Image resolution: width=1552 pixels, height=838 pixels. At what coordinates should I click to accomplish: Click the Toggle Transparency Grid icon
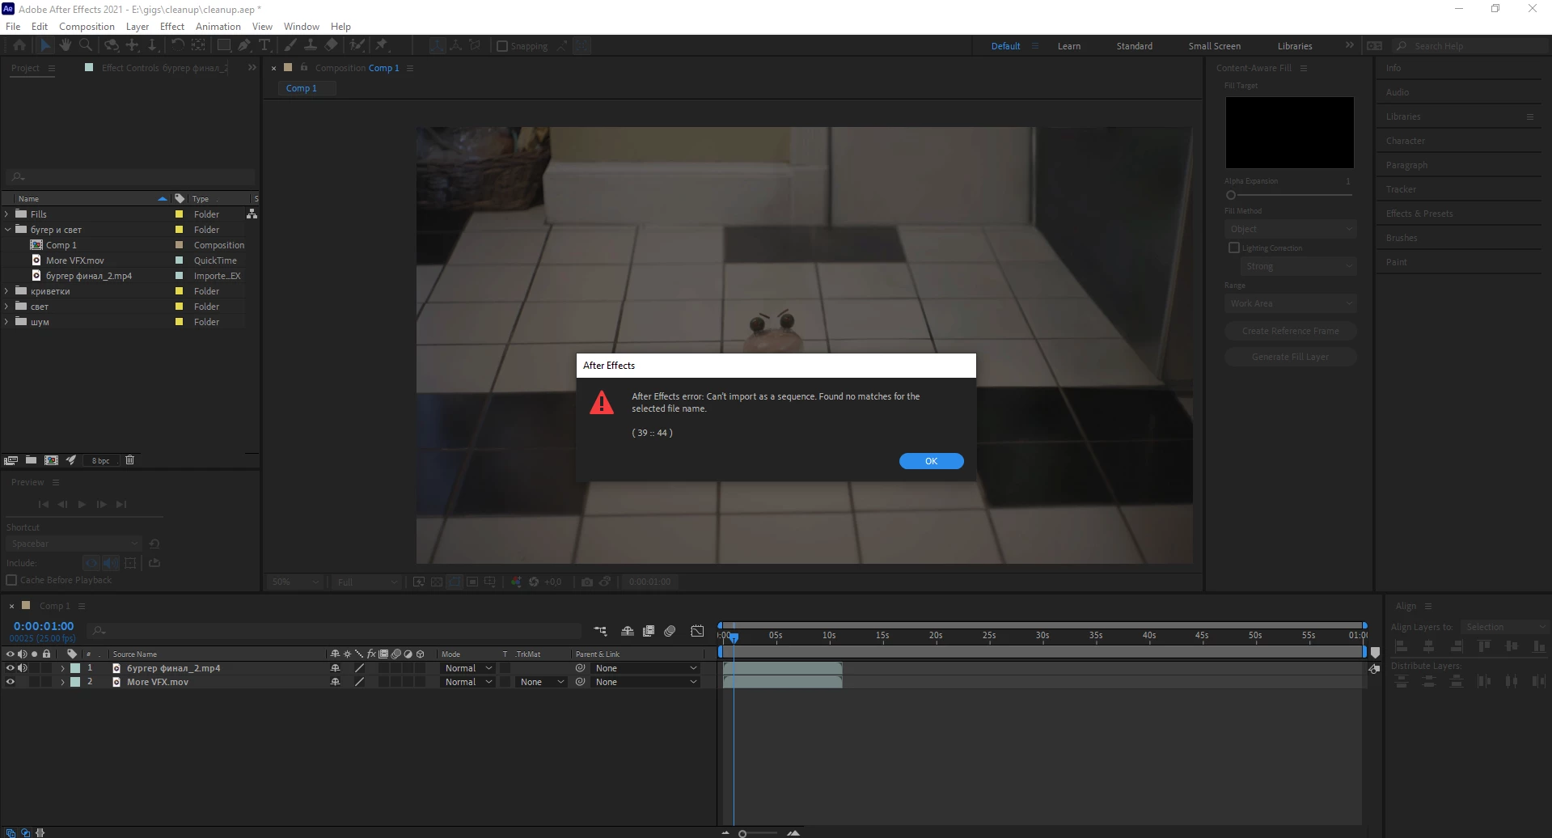point(437,582)
